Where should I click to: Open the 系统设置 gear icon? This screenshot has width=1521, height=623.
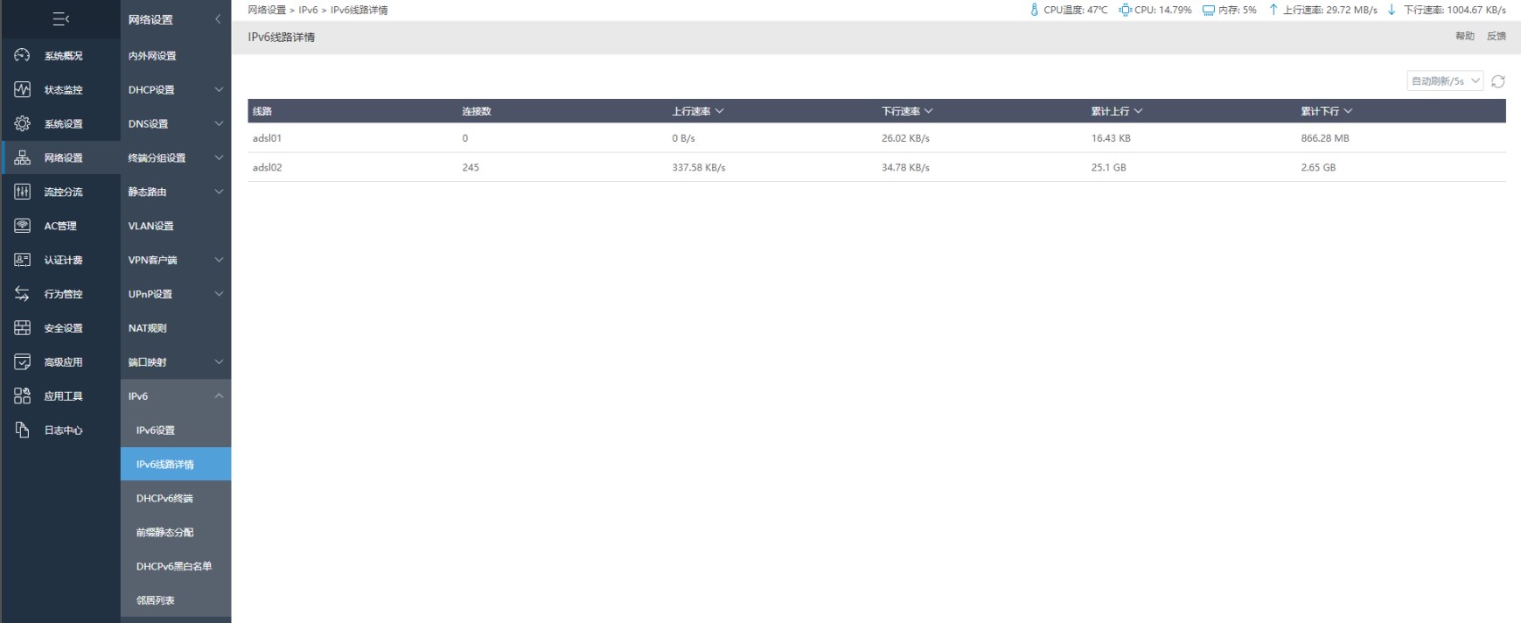(x=22, y=123)
